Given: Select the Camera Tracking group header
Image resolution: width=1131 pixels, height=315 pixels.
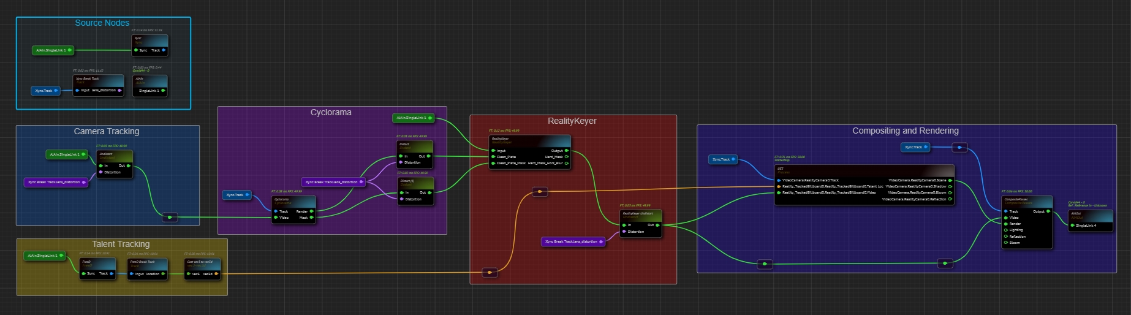Looking at the screenshot, I should click(x=107, y=131).
